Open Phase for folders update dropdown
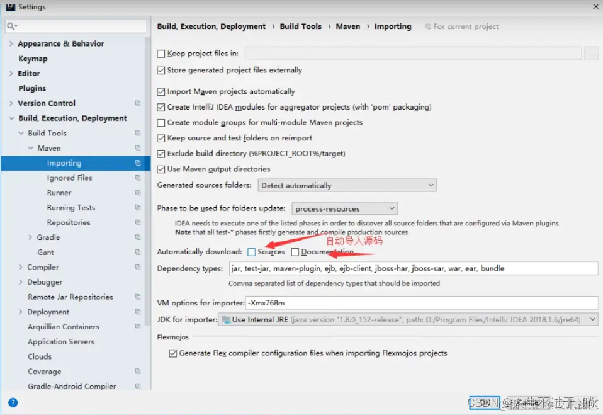The image size is (603, 415). 344,208
